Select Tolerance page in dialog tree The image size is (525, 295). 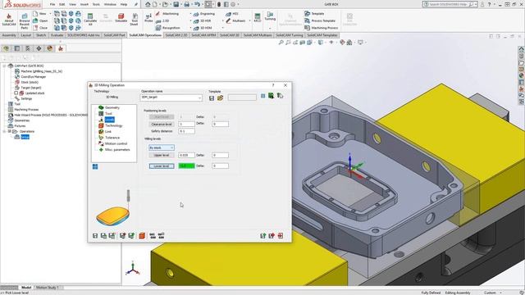pyautogui.click(x=112, y=138)
